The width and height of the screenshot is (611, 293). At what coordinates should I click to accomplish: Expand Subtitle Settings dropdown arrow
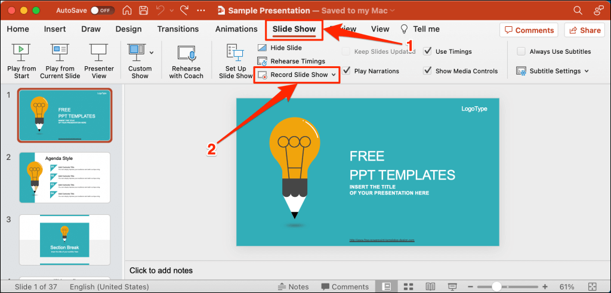[x=587, y=71]
